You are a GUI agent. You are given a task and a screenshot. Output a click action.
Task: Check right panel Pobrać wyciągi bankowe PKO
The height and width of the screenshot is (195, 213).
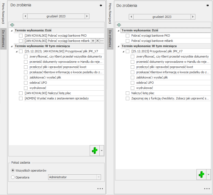click(x=128, y=36)
